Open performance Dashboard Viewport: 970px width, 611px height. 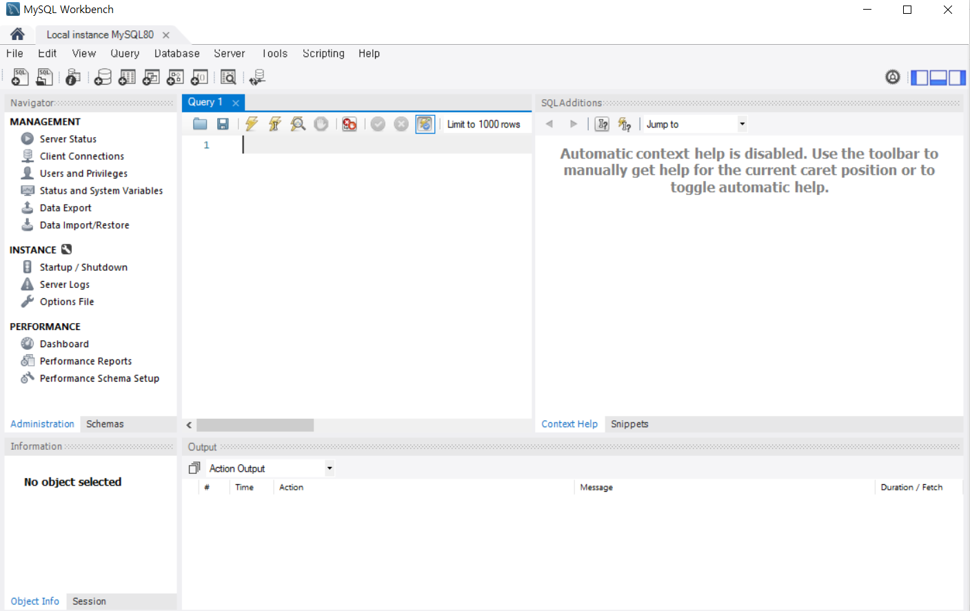pyautogui.click(x=64, y=343)
